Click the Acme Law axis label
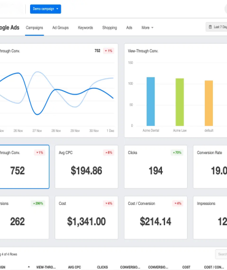The image size is (227, 270). [x=180, y=131]
